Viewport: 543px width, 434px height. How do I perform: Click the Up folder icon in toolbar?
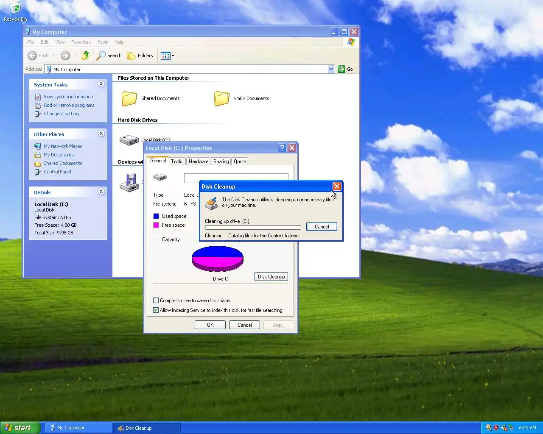click(86, 56)
